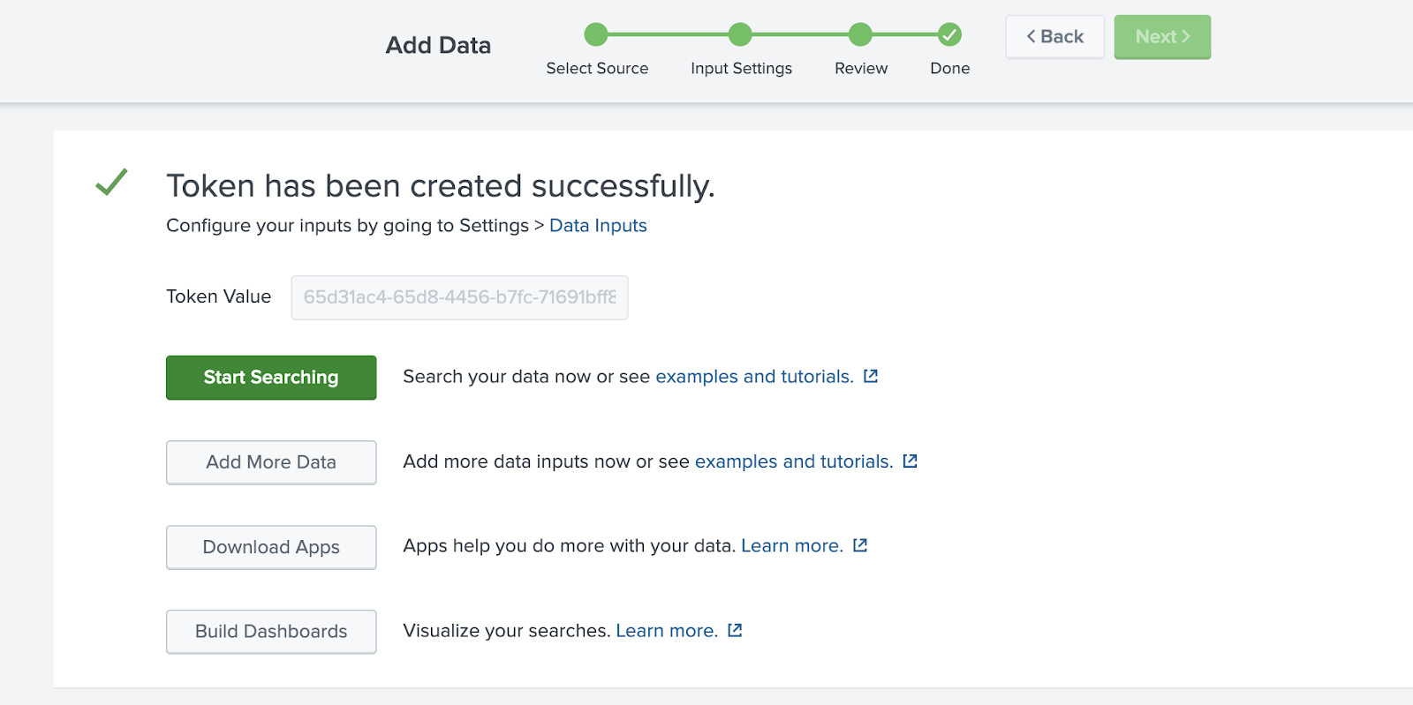This screenshot has width=1413, height=705.
Task: Open the Data Inputs link
Action: (598, 226)
